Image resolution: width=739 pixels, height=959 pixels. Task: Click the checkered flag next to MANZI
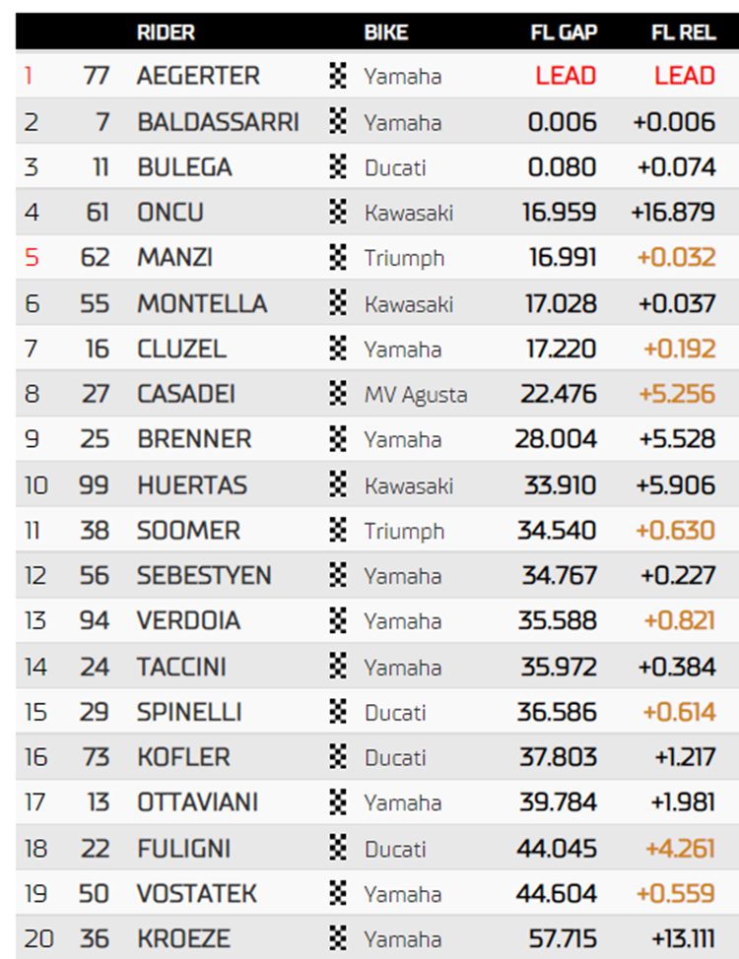pyautogui.click(x=338, y=258)
